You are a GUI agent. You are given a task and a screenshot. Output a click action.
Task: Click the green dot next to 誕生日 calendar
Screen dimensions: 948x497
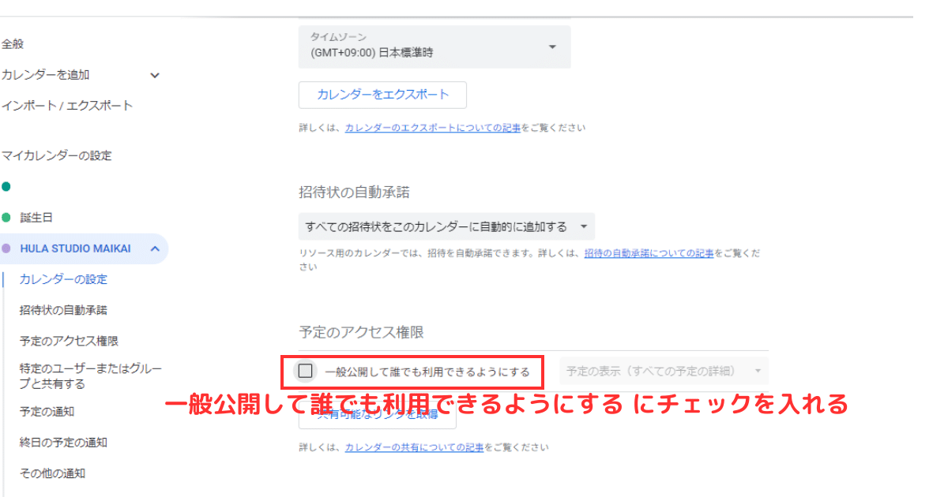pos(7,217)
